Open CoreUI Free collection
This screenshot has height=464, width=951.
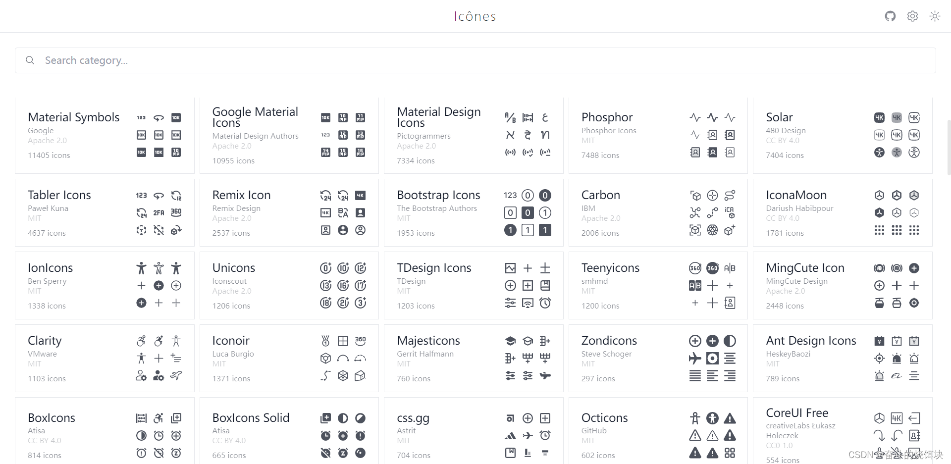tap(843, 431)
